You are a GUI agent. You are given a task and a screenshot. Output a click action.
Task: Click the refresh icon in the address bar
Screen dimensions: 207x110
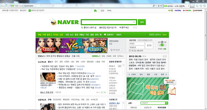[x=158, y=6]
